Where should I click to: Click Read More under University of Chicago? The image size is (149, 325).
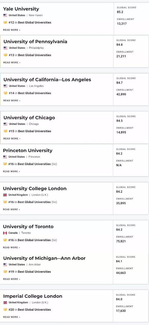(x=12, y=139)
